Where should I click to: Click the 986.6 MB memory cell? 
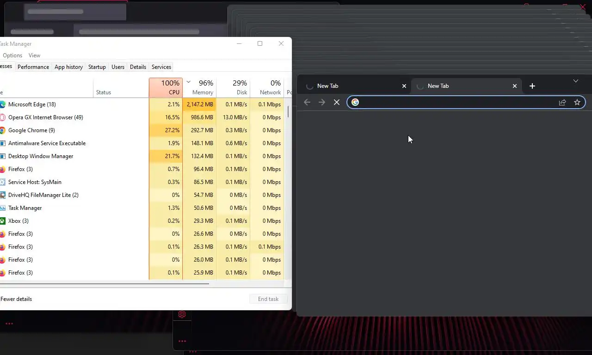199,117
